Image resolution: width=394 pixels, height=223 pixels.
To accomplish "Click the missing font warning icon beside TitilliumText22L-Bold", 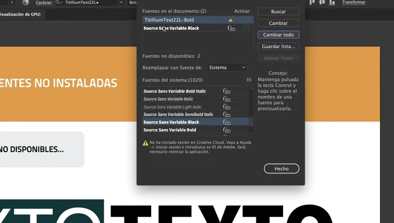I will pyautogui.click(x=231, y=20).
